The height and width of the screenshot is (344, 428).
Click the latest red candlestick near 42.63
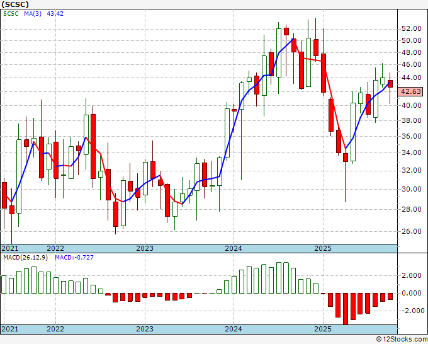[390, 84]
